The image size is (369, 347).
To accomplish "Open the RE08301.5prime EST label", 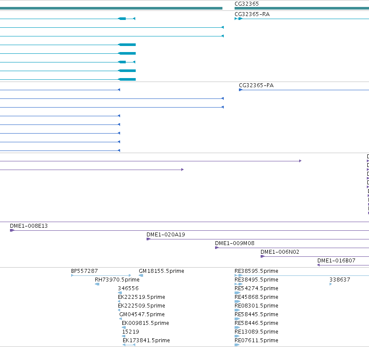I will pyautogui.click(x=256, y=306).
